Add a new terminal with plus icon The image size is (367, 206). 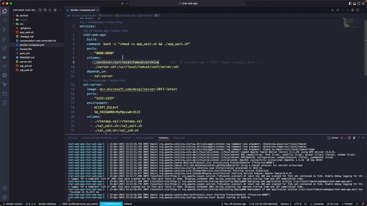342,138
